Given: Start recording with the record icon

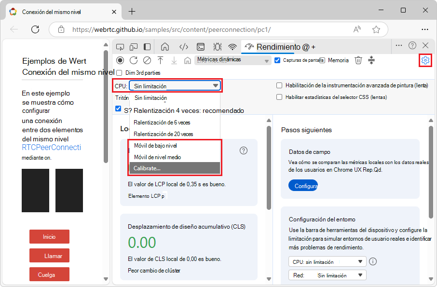Looking at the screenshot, I should tap(121, 60).
